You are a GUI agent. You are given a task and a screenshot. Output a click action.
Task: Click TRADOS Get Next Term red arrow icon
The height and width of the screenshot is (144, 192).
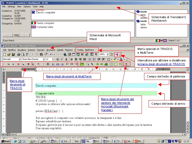tap(76, 64)
